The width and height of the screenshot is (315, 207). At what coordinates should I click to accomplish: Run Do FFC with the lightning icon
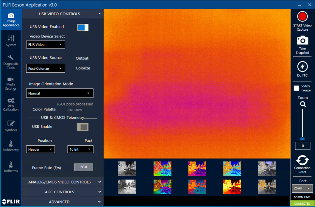point(302,67)
